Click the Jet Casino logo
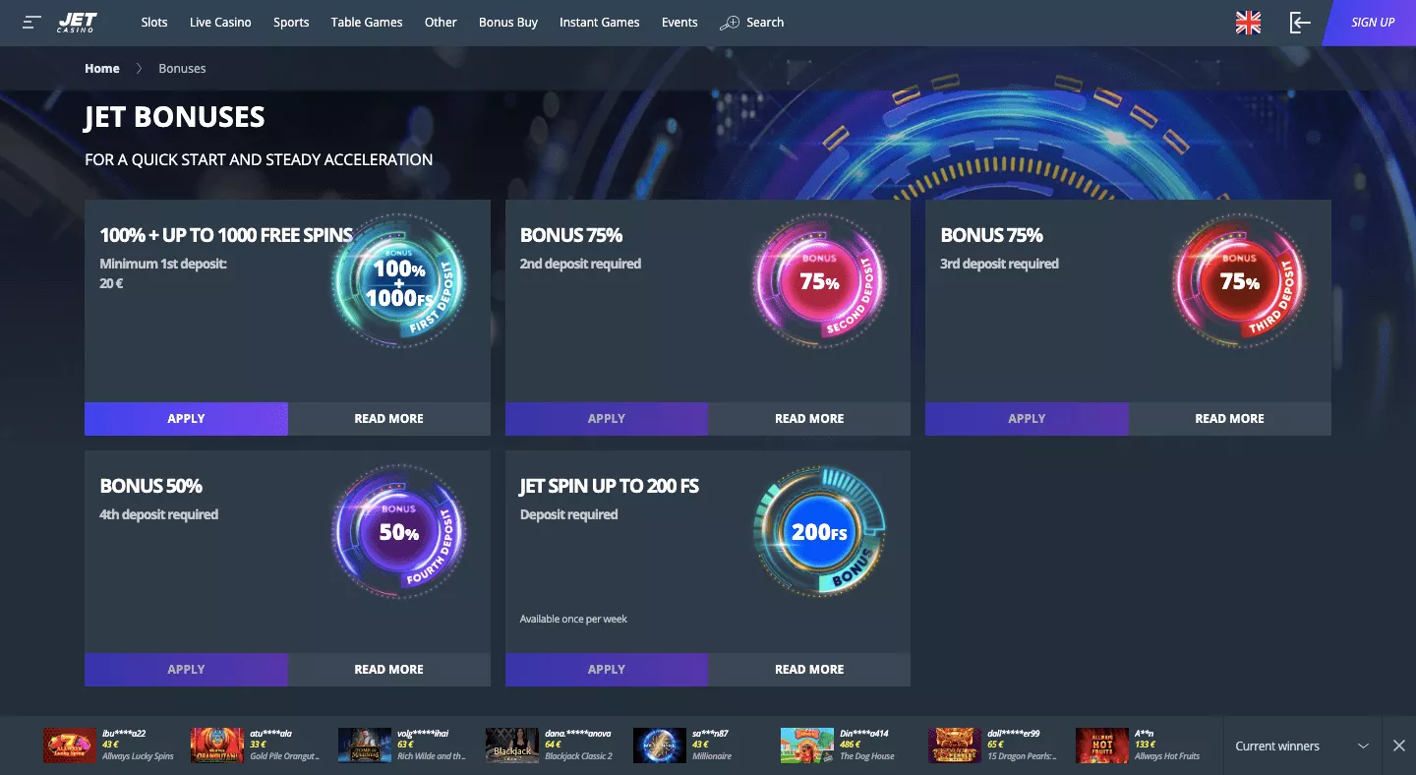This screenshot has width=1416, height=775. pos(77,22)
